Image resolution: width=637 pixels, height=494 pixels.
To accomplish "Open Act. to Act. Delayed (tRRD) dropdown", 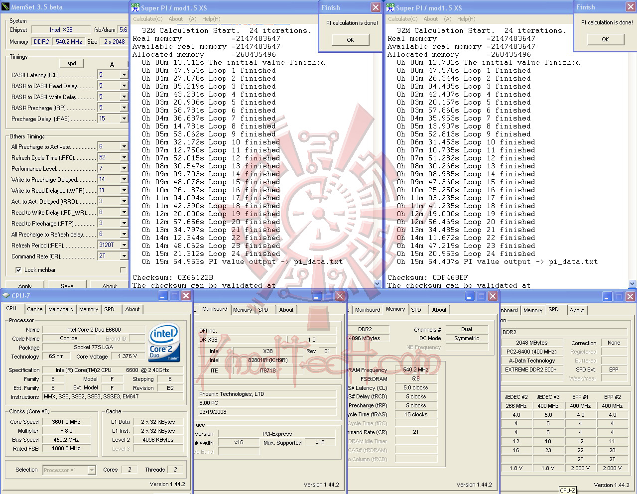I will pos(124,201).
